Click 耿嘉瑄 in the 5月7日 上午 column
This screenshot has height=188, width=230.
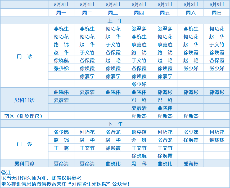[165, 44]
